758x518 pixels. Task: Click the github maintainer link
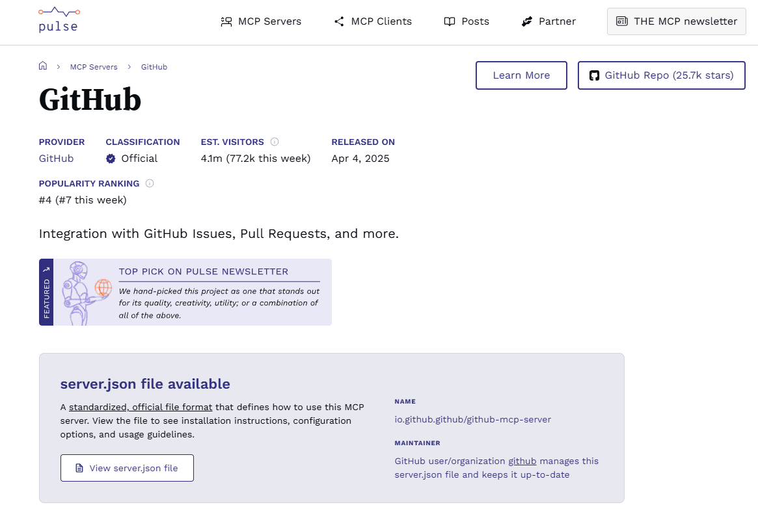coord(522,461)
